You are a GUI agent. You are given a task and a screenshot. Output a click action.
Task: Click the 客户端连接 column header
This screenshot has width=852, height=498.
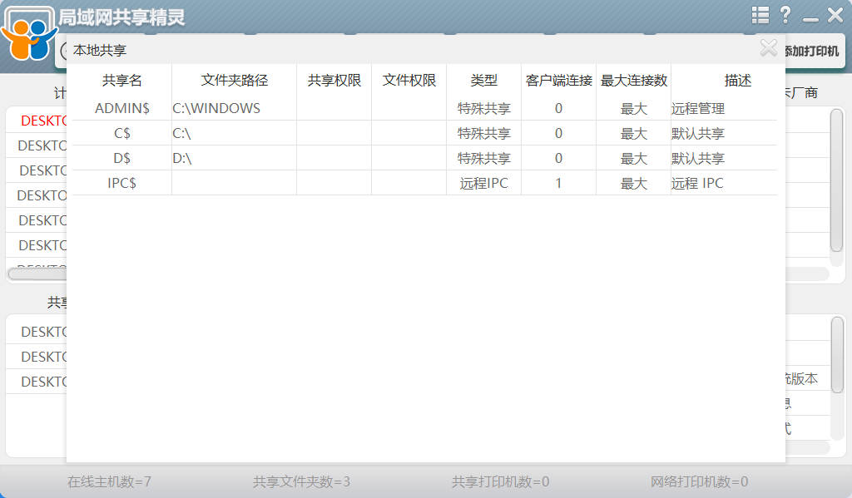[558, 81]
